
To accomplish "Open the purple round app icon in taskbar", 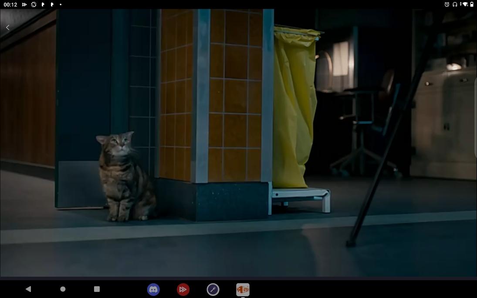I will [213, 289].
